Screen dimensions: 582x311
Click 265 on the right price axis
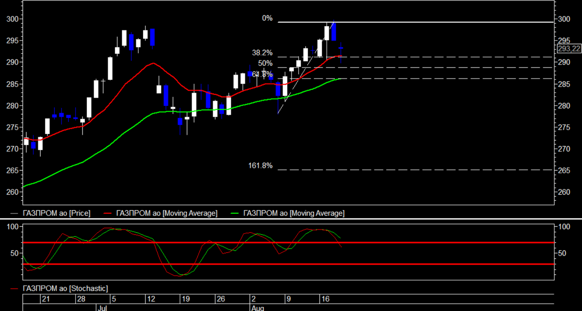(564, 171)
